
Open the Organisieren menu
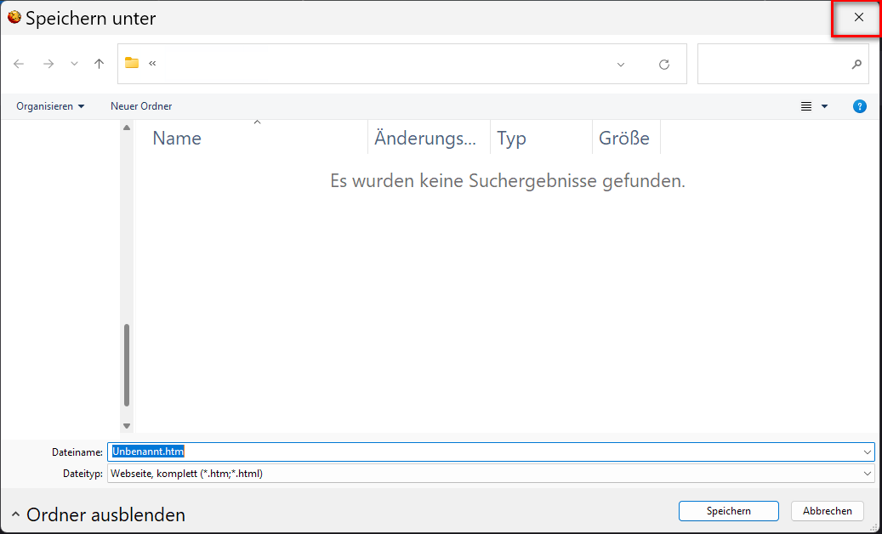pos(50,106)
